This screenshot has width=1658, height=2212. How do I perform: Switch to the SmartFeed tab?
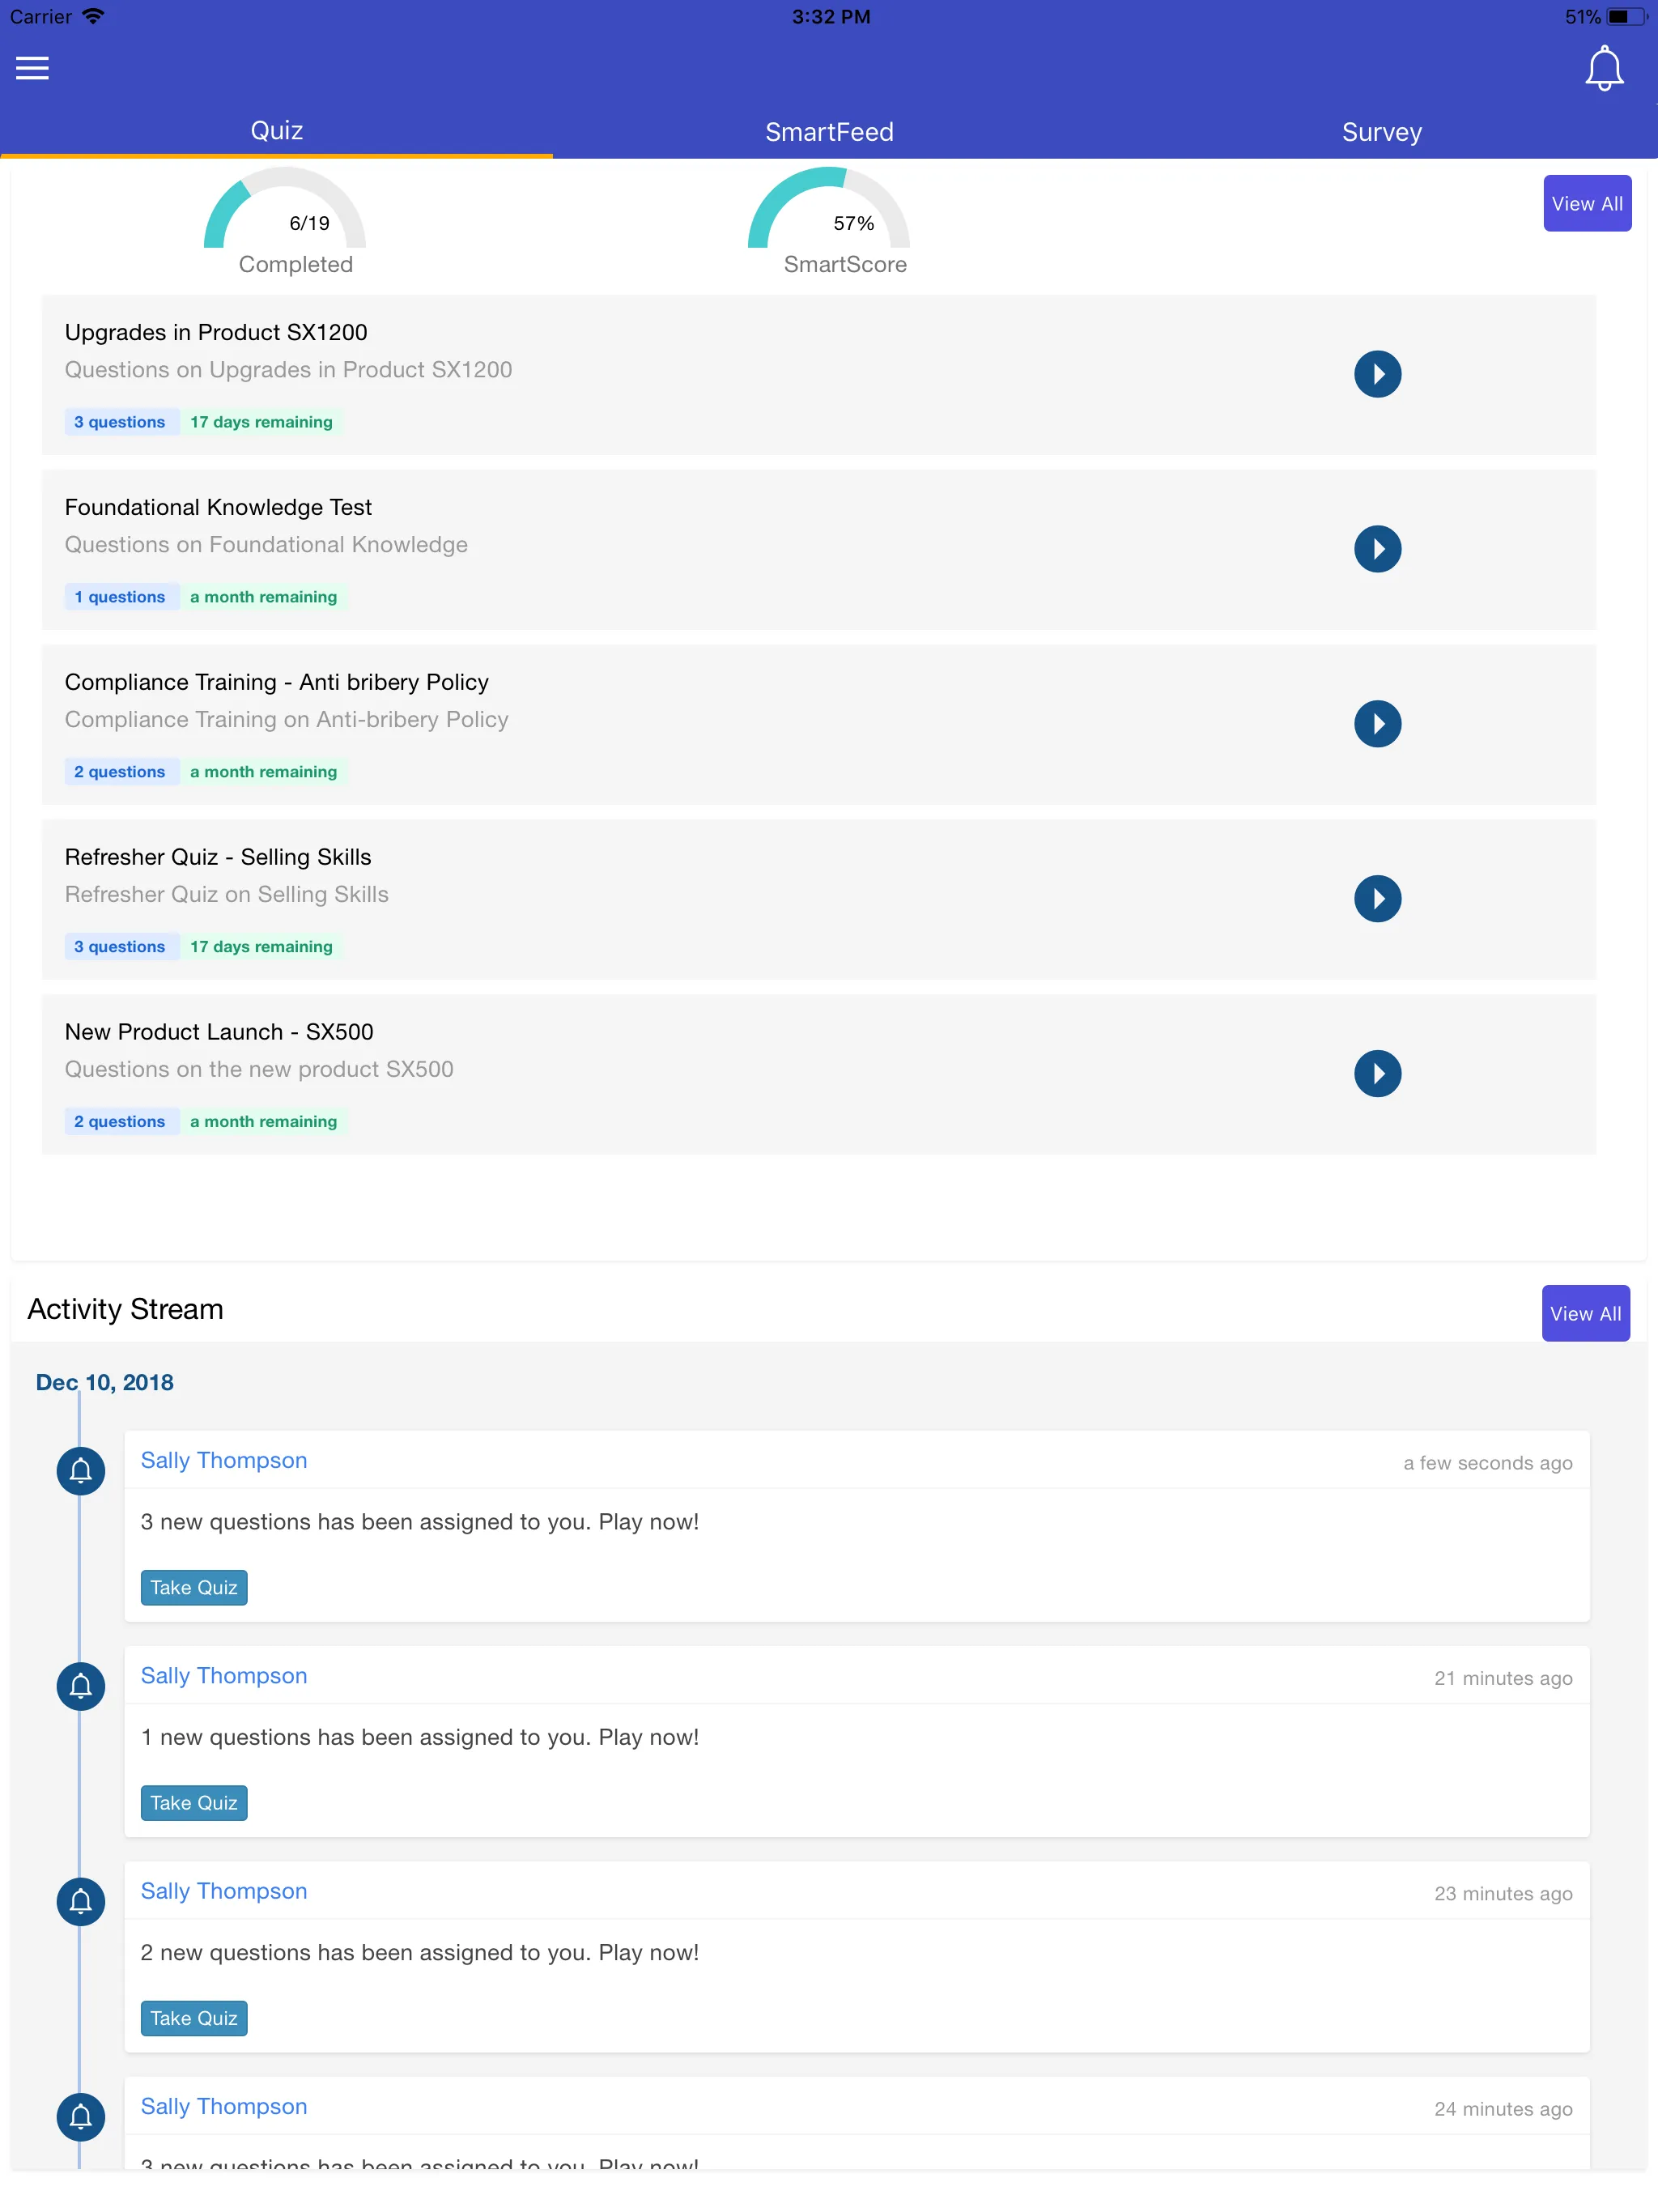[829, 131]
